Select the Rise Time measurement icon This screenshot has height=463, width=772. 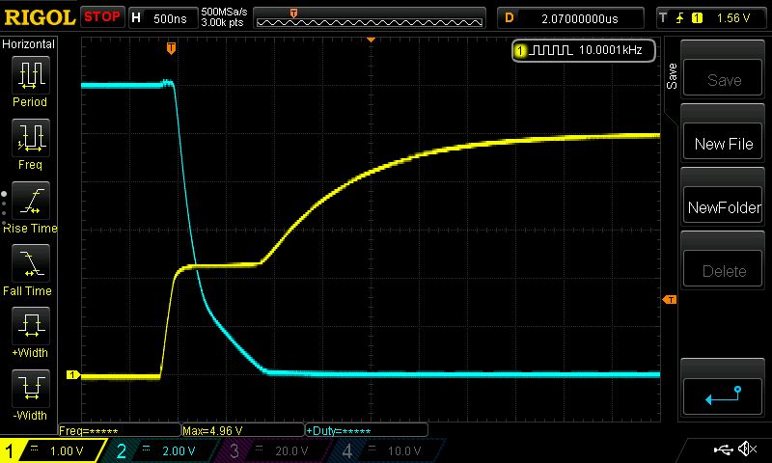[x=31, y=201]
